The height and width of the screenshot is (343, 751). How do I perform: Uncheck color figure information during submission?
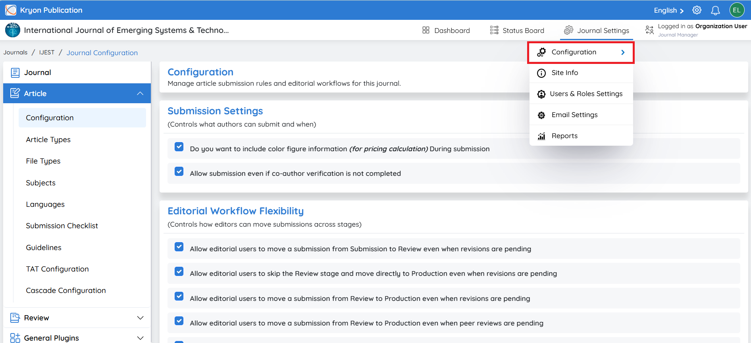coord(179,147)
